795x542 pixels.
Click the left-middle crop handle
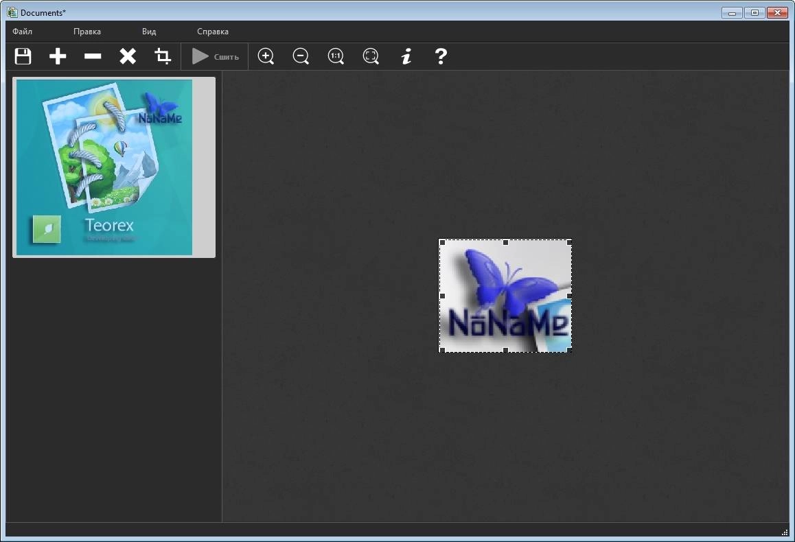(442, 296)
